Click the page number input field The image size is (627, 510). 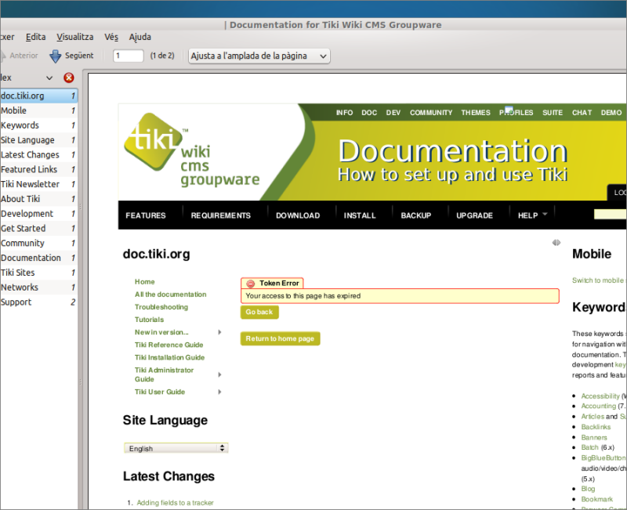pyautogui.click(x=129, y=56)
